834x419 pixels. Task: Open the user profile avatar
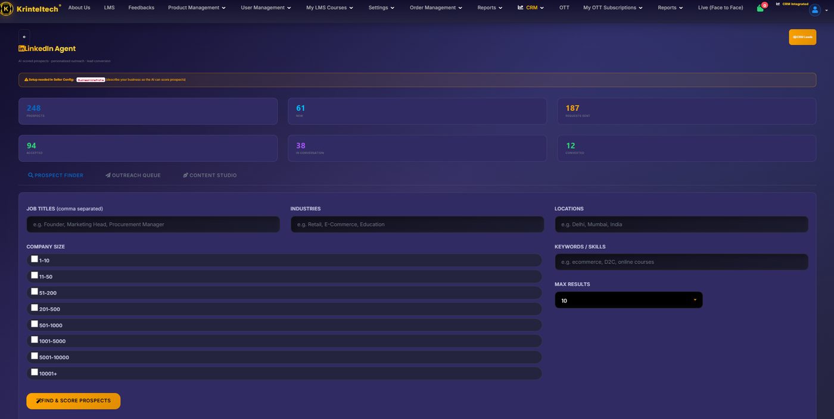pyautogui.click(x=814, y=10)
